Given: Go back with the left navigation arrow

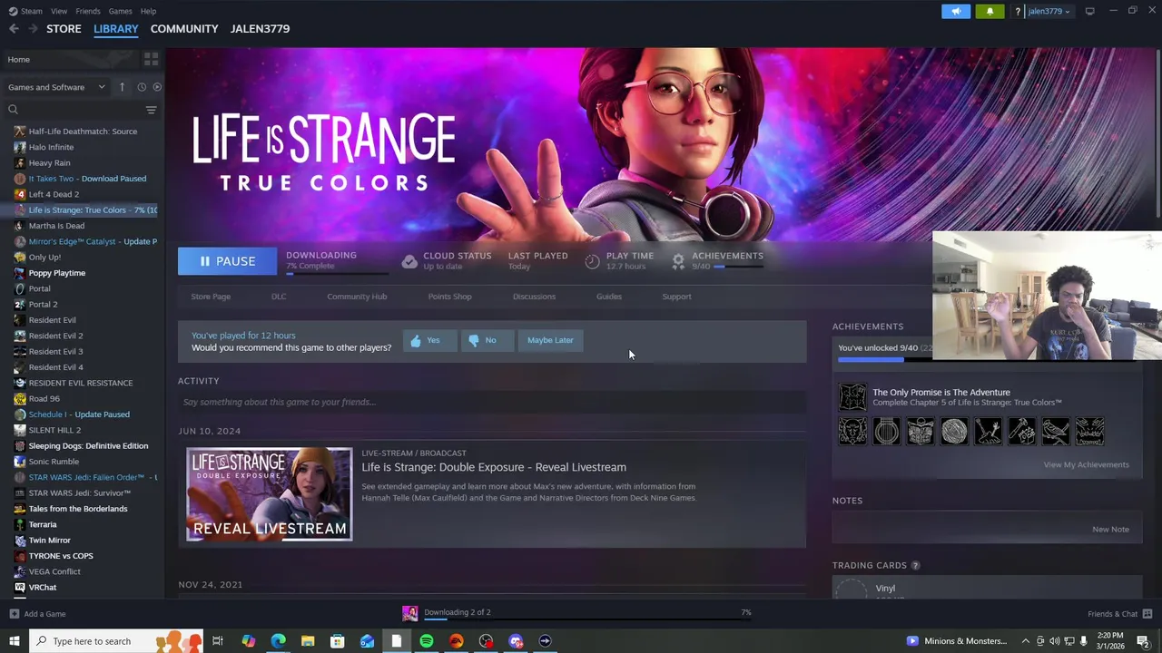Looking at the screenshot, I should click(14, 29).
